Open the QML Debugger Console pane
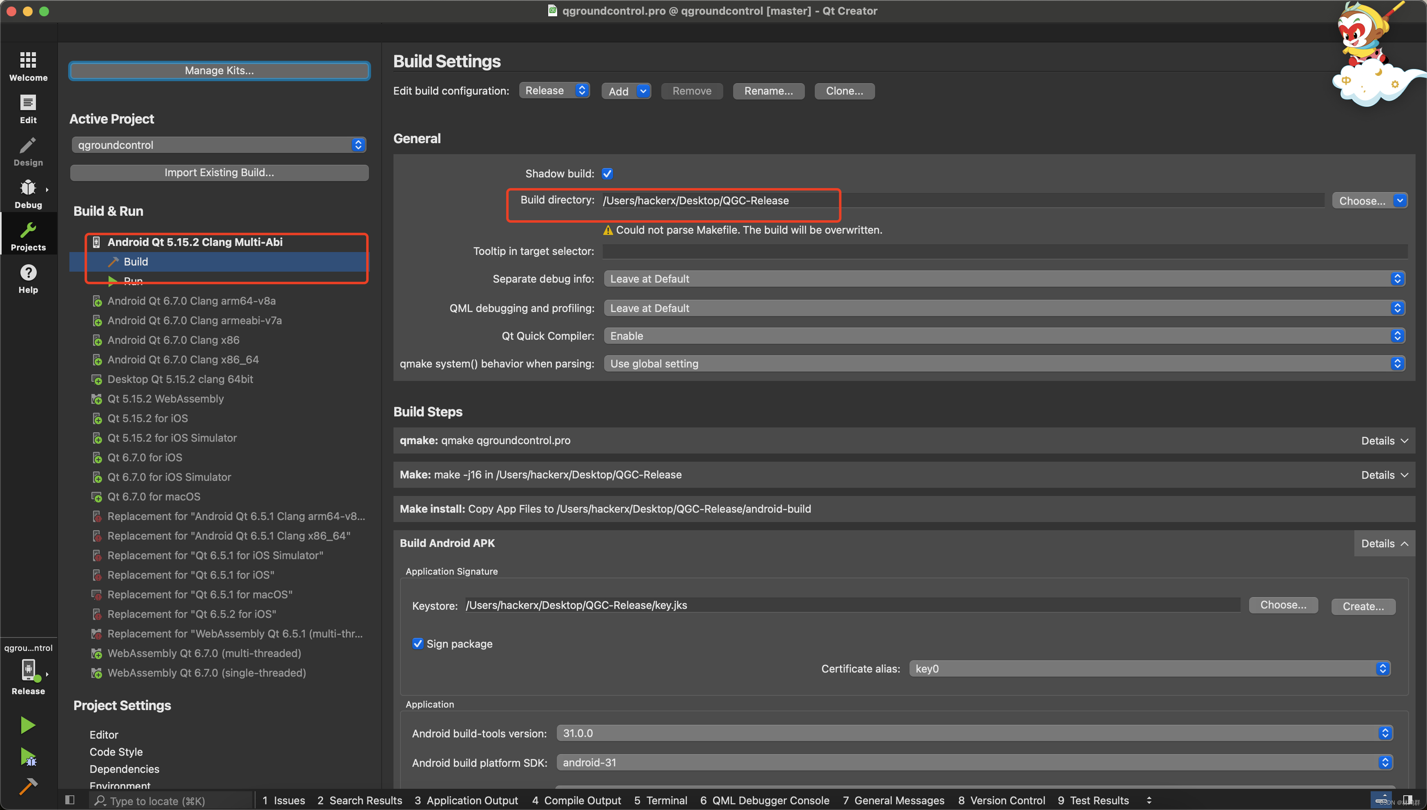 (x=765, y=801)
